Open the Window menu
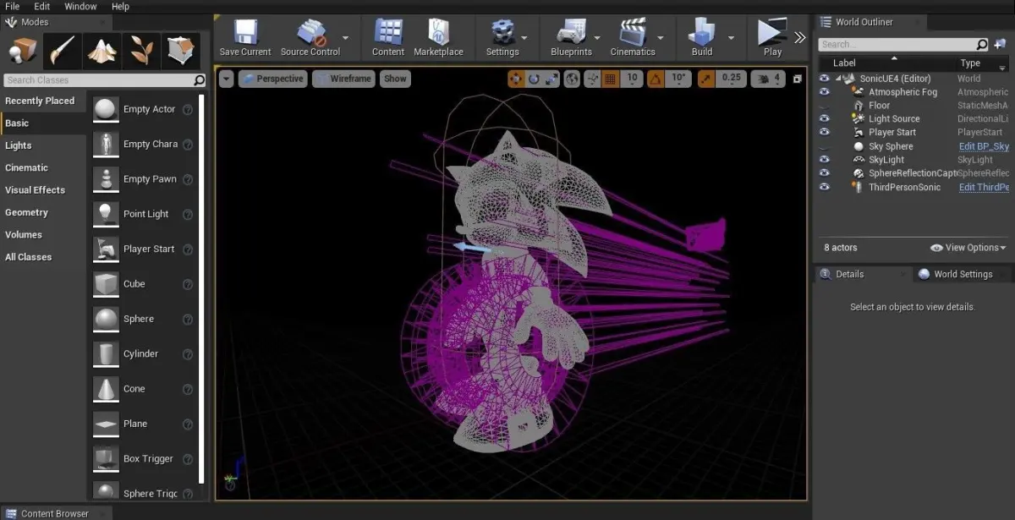1015x520 pixels. tap(80, 6)
